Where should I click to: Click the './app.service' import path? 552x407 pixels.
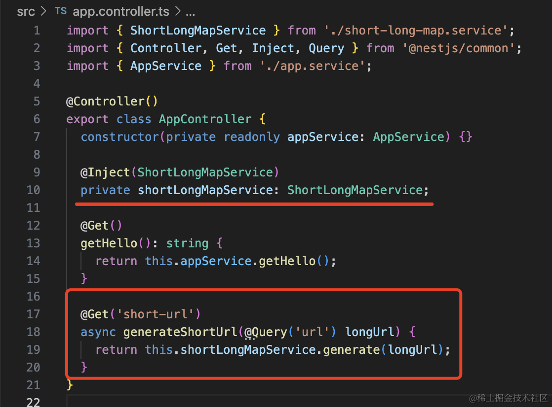coord(313,66)
